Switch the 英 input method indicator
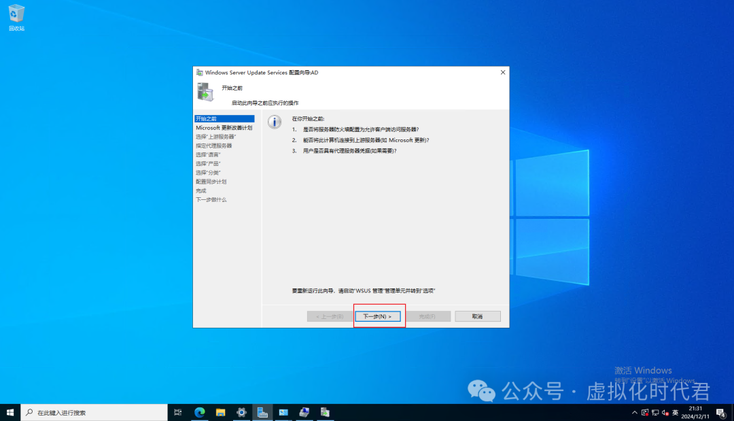This screenshot has width=734, height=421. tap(675, 413)
